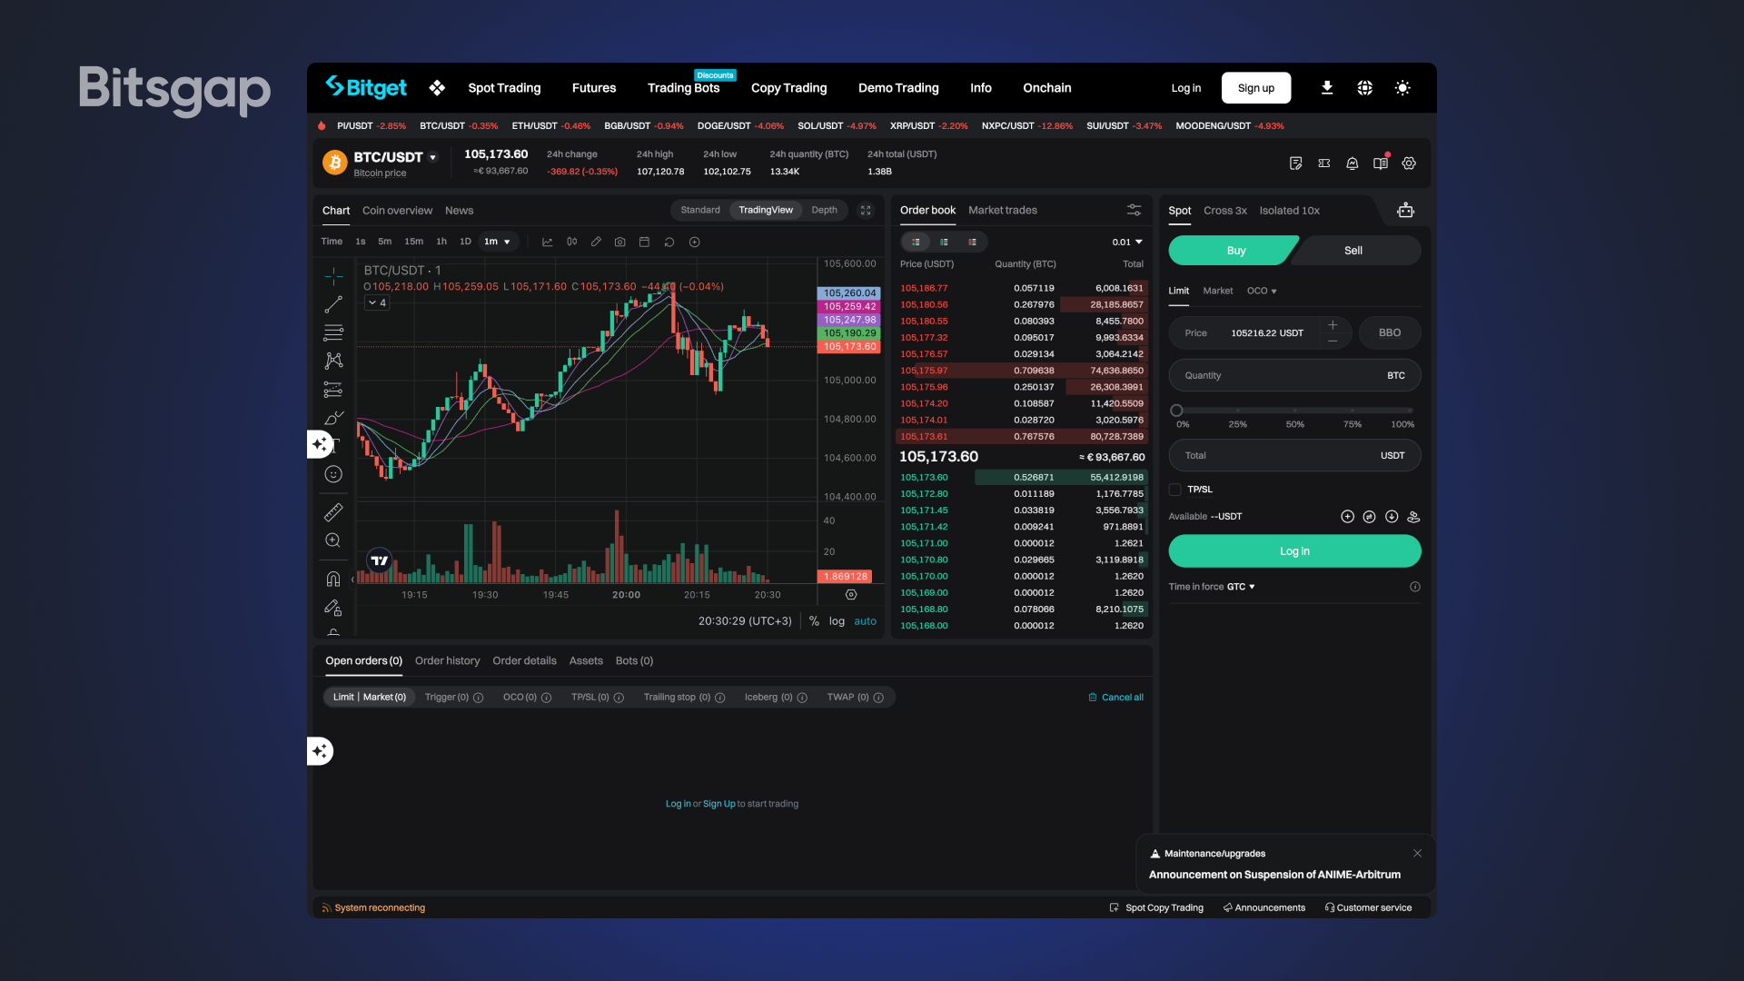The width and height of the screenshot is (1744, 981).
Task: Click the chart refresh icon
Action: pyautogui.click(x=669, y=242)
